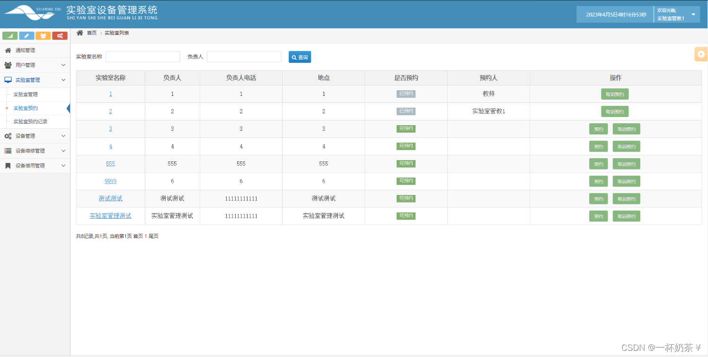Reserve lab 555 with 预约 button
This screenshot has height=357, width=708.
click(599, 164)
